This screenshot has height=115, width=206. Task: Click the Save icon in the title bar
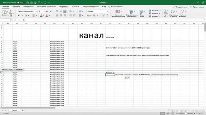pos(32,3)
